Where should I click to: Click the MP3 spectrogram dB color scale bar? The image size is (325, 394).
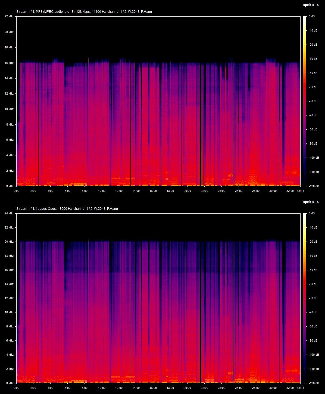coord(305,101)
